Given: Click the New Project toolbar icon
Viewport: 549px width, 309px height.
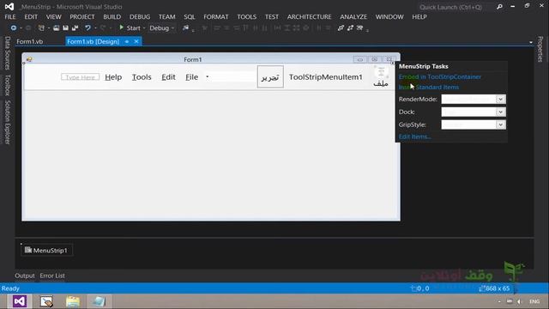Looking at the screenshot, I should coord(41,28).
